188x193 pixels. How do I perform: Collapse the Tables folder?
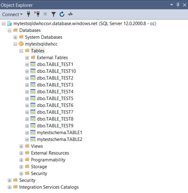pos(21,51)
